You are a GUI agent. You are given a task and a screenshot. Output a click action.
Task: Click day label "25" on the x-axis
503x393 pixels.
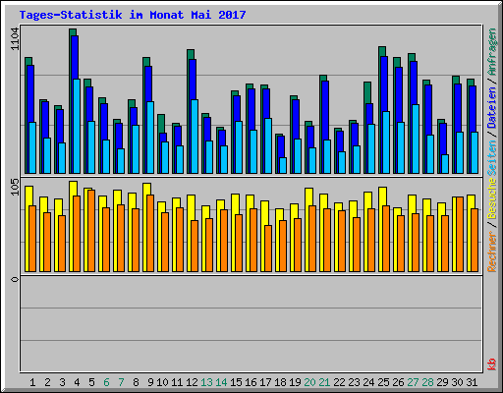pyautogui.click(x=383, y=382)
